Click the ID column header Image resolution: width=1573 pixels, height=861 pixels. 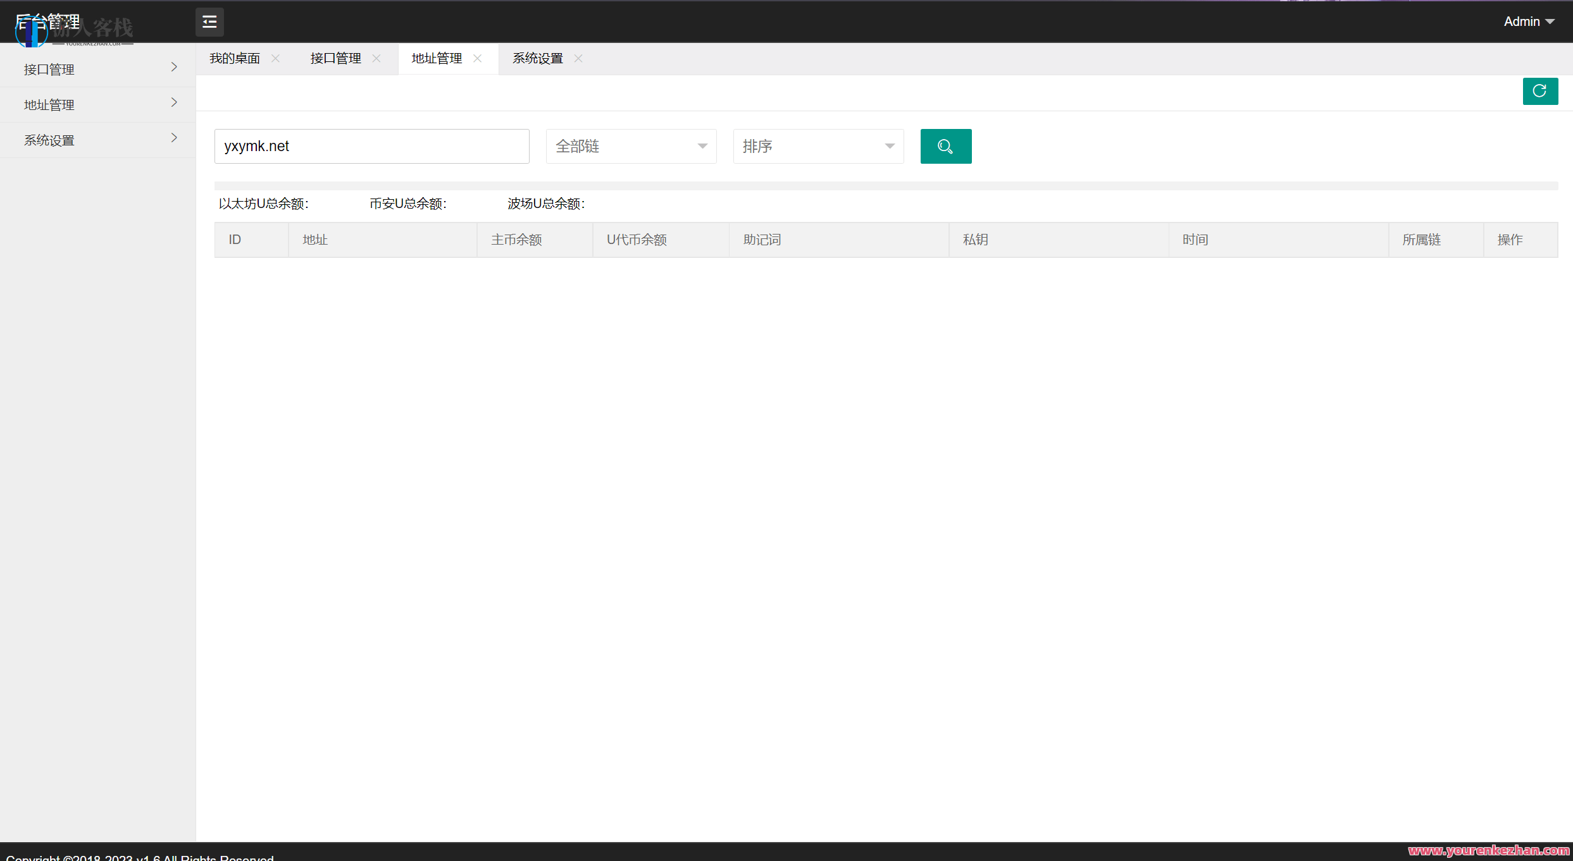[235, 240]
